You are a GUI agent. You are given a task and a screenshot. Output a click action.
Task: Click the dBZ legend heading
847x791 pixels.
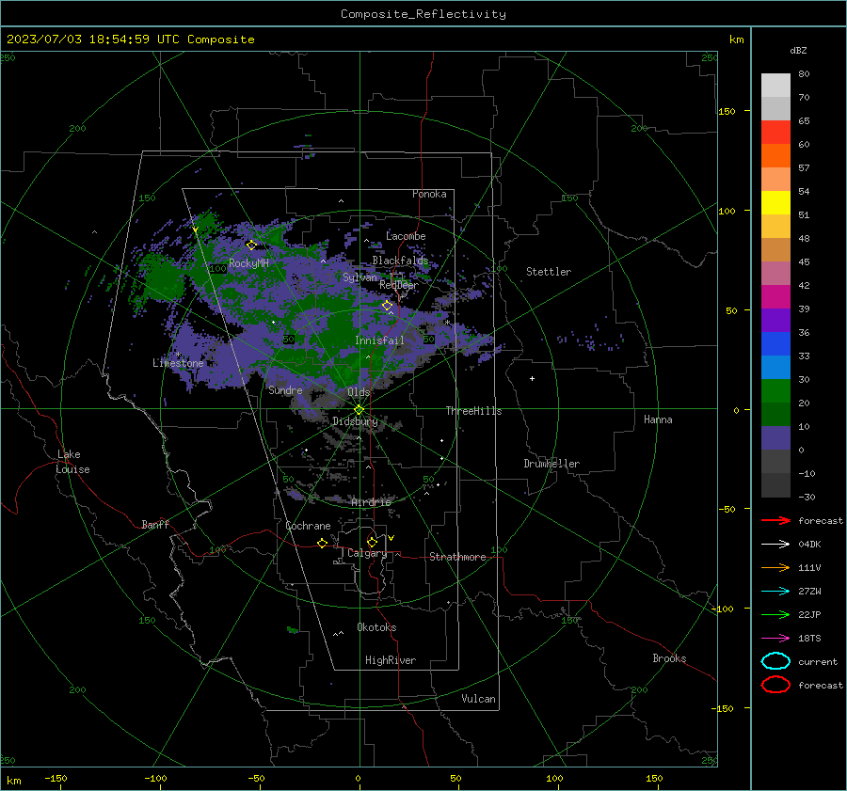coord(798,50)
